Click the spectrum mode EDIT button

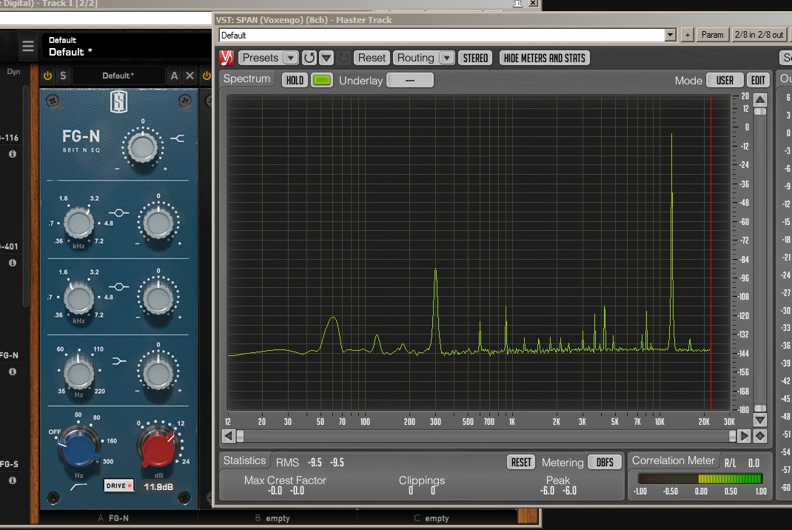point(758,80)
